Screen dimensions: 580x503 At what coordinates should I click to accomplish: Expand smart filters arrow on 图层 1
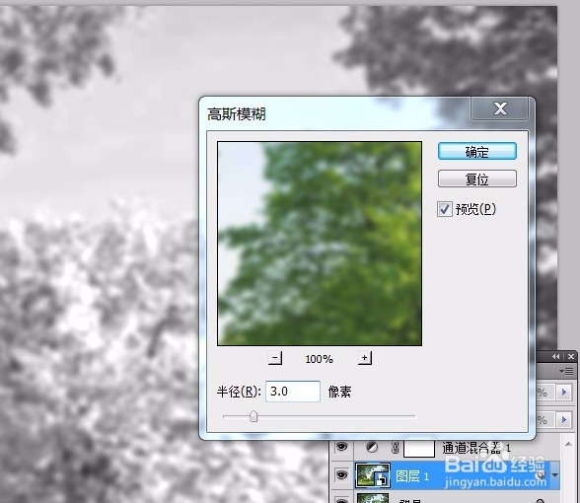click(x=554, y=475)
